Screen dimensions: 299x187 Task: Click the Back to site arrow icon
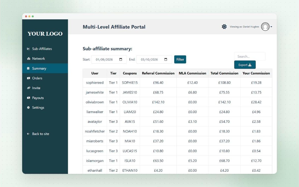point(28,134)
